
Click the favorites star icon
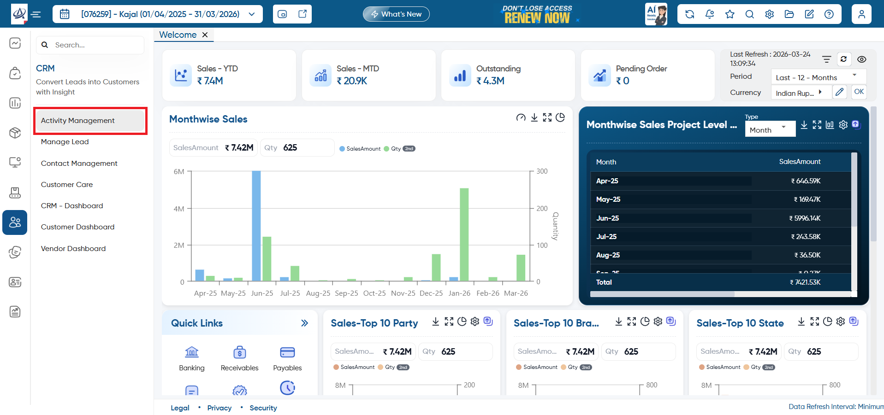coord(730,14)
